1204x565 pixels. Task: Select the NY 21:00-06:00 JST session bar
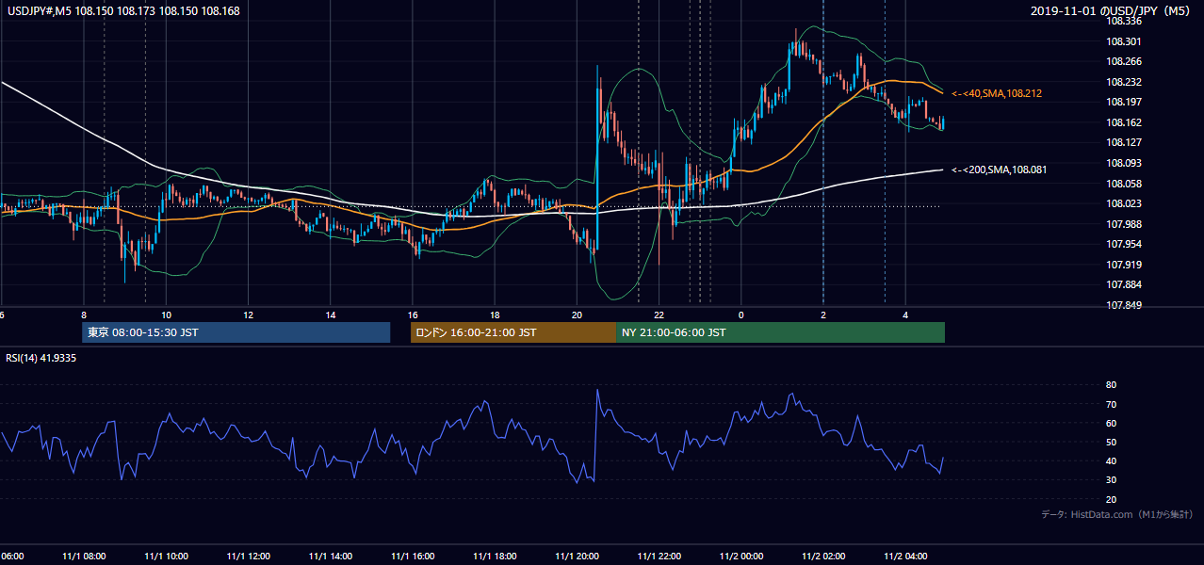pos(780,332)
